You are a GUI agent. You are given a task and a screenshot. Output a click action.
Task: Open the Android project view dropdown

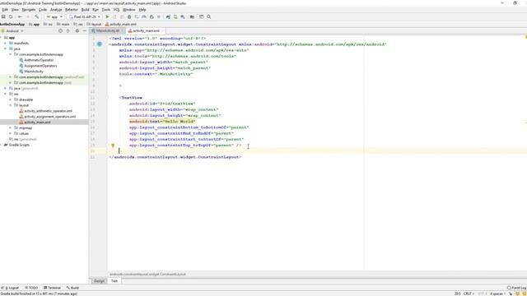pyautogui.click(x=13, y=31)
